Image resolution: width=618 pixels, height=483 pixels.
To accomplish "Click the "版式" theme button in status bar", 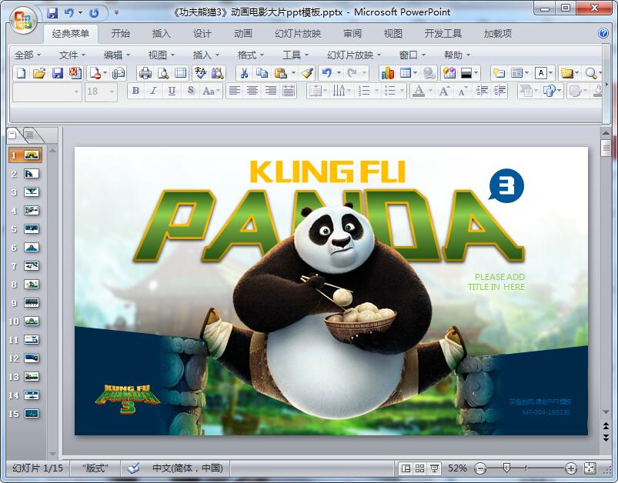I will click(x=95, y=468).
